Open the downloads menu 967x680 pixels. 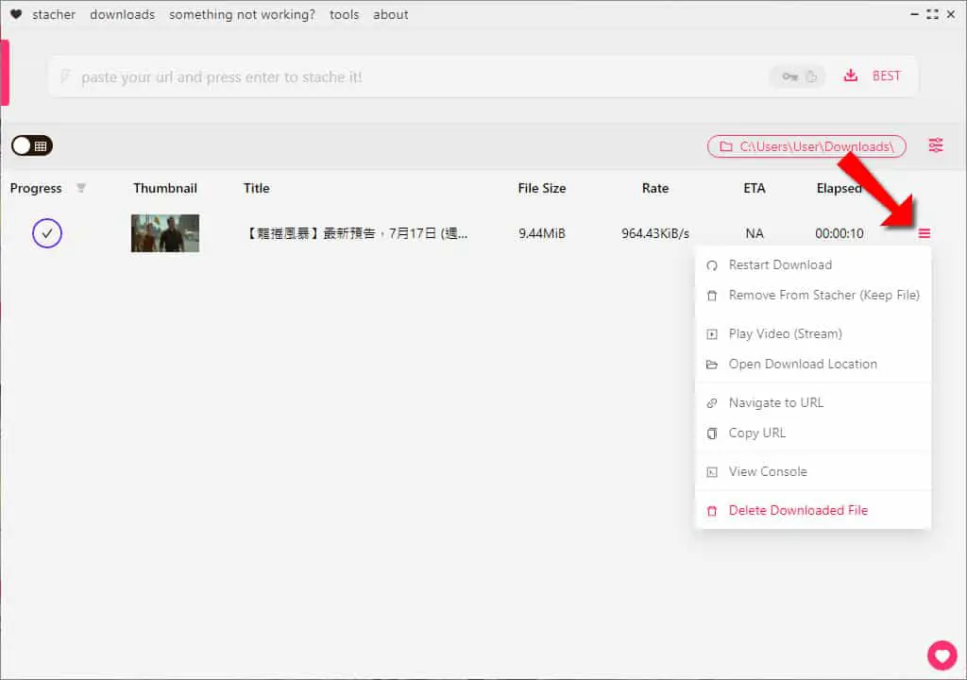click(x=122, y=14)
